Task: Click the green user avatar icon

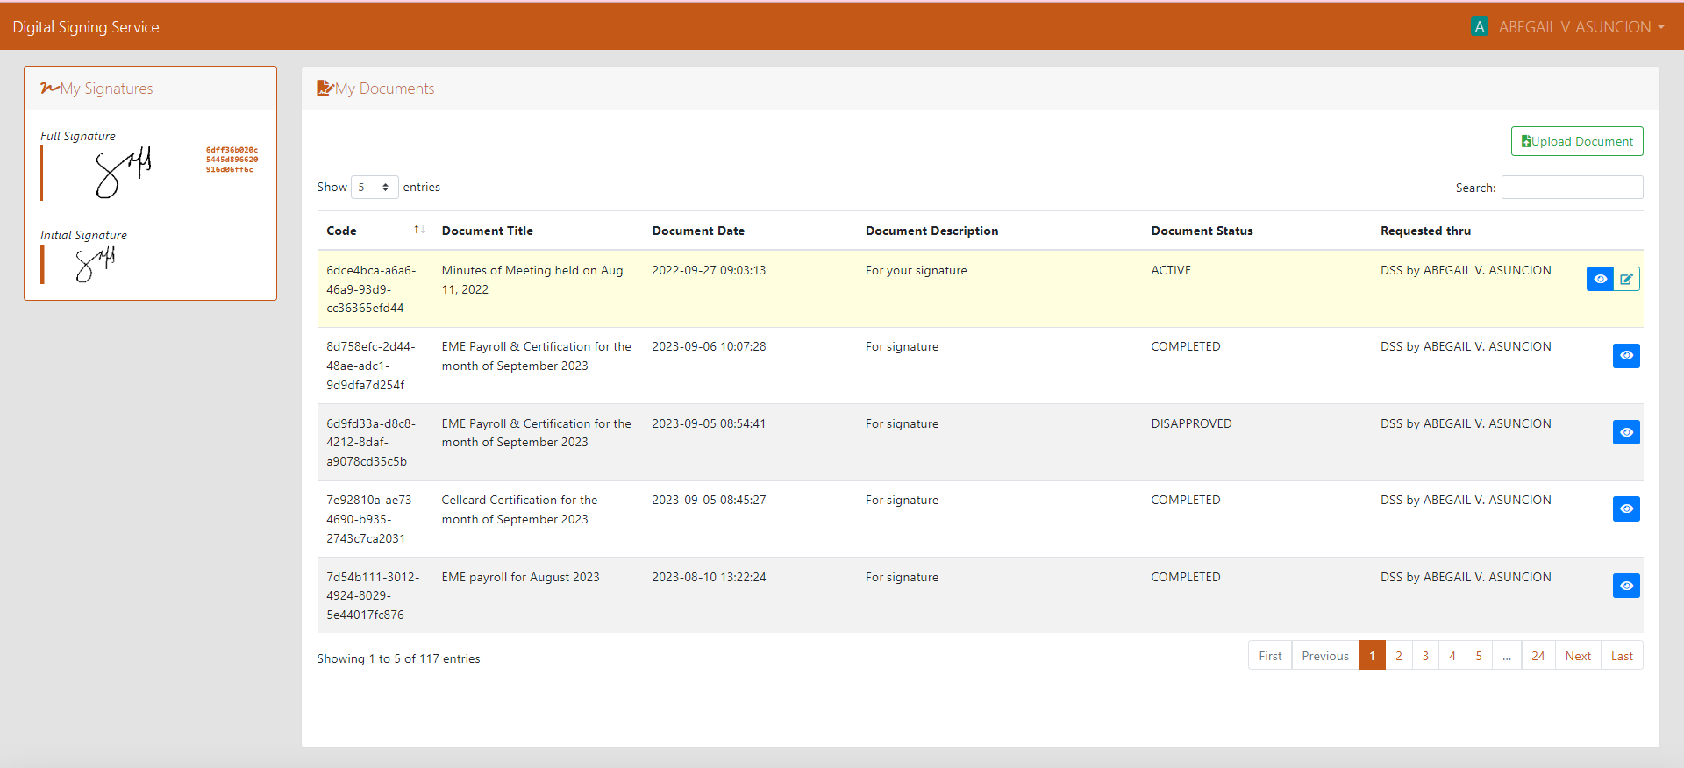Action: (1480, 26)
